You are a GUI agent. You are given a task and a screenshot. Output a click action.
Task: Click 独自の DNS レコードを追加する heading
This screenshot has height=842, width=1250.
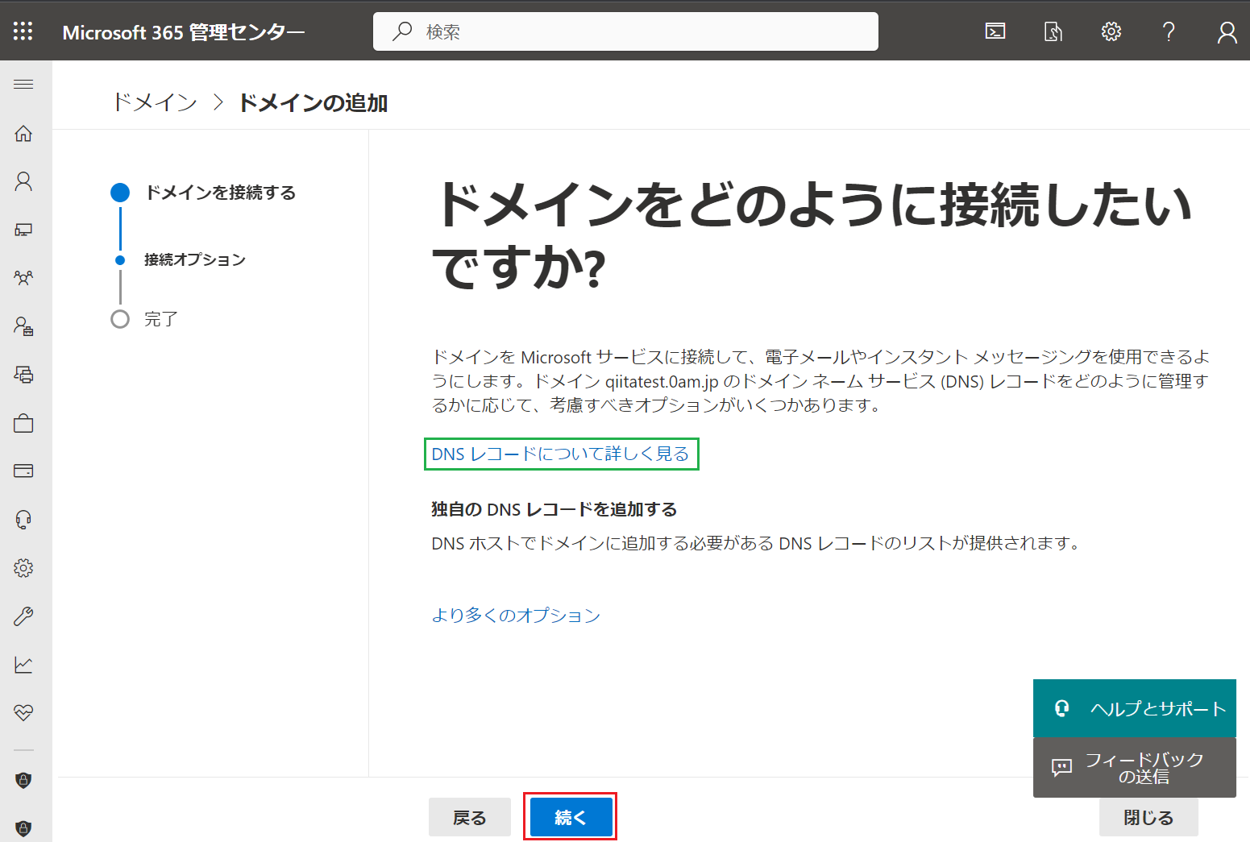[554, 509]
